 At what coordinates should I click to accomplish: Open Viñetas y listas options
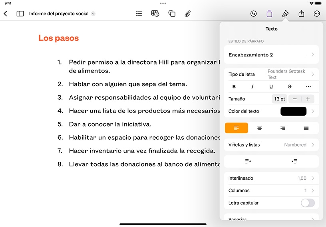click(271, 145)
